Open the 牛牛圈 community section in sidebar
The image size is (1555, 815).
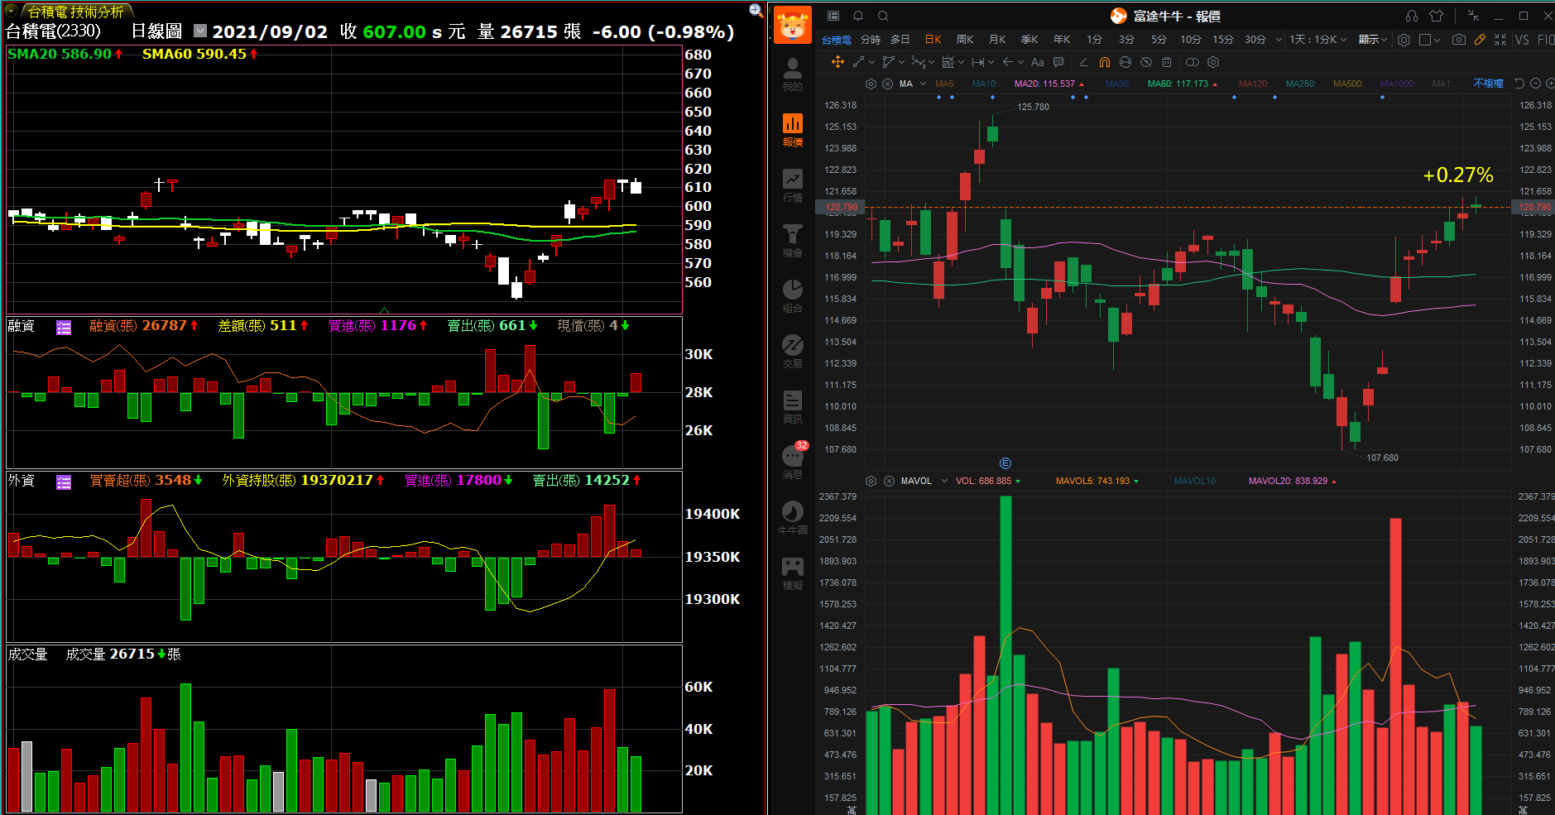click(x=792, y=518)
